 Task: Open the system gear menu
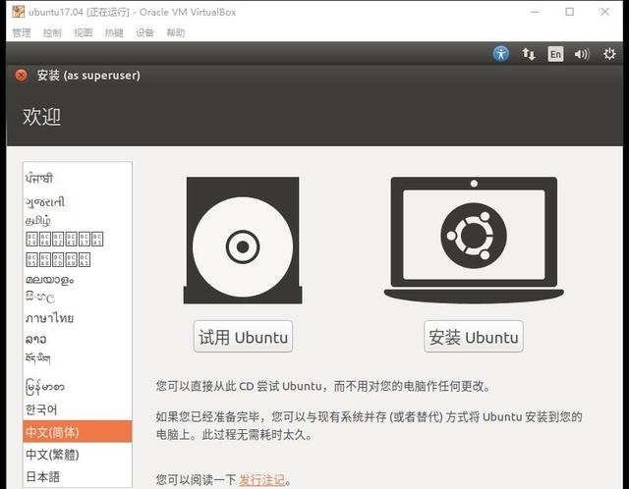tap(609, 54)
